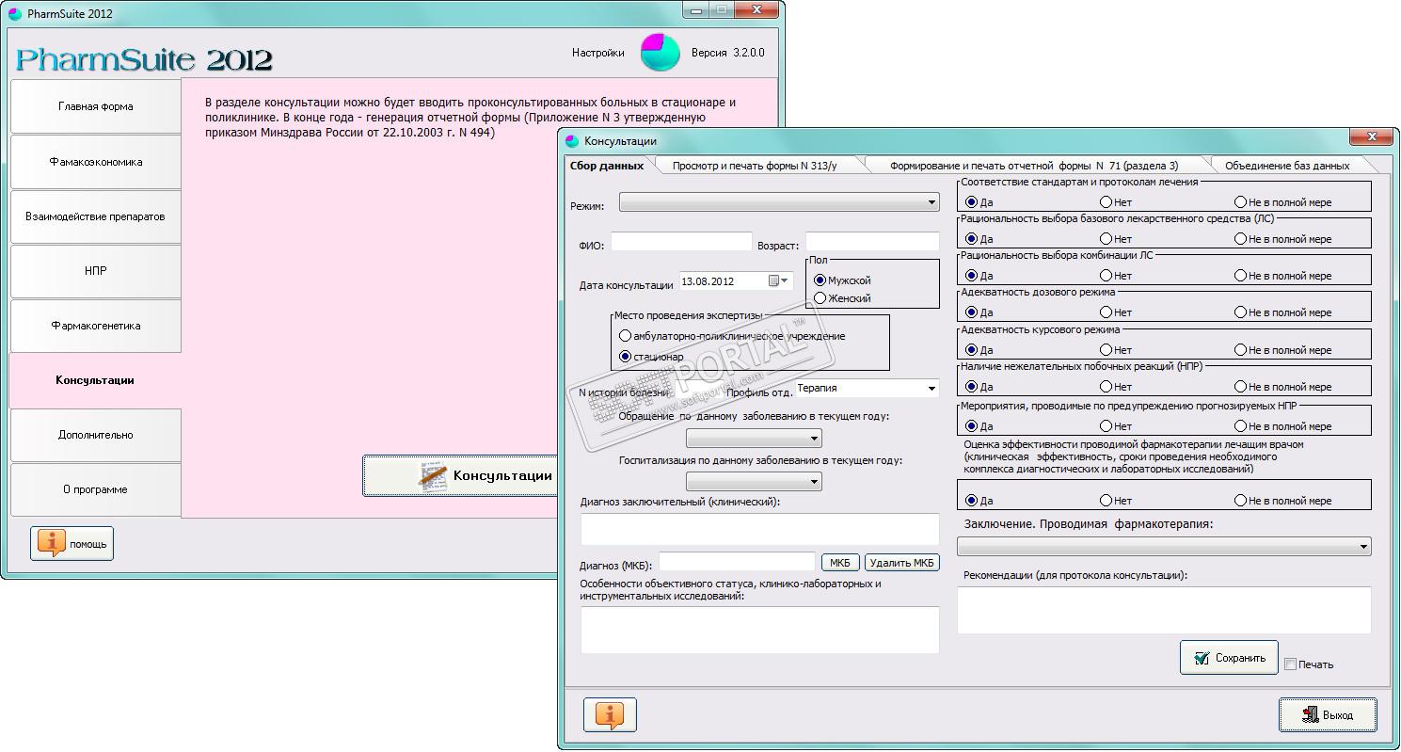Viewport: 1401px width, 752px height.
Task: Open Настройки in the main window header
Action: (x=597, y=53)
